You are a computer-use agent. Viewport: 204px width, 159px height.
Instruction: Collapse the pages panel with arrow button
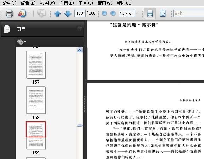click(x=80, y=29)
